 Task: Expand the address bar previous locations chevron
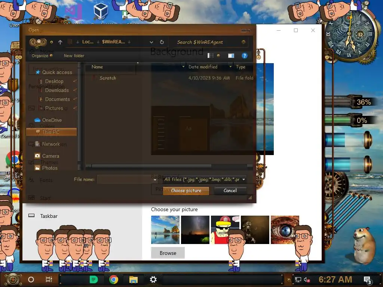[x=151, y=42]
